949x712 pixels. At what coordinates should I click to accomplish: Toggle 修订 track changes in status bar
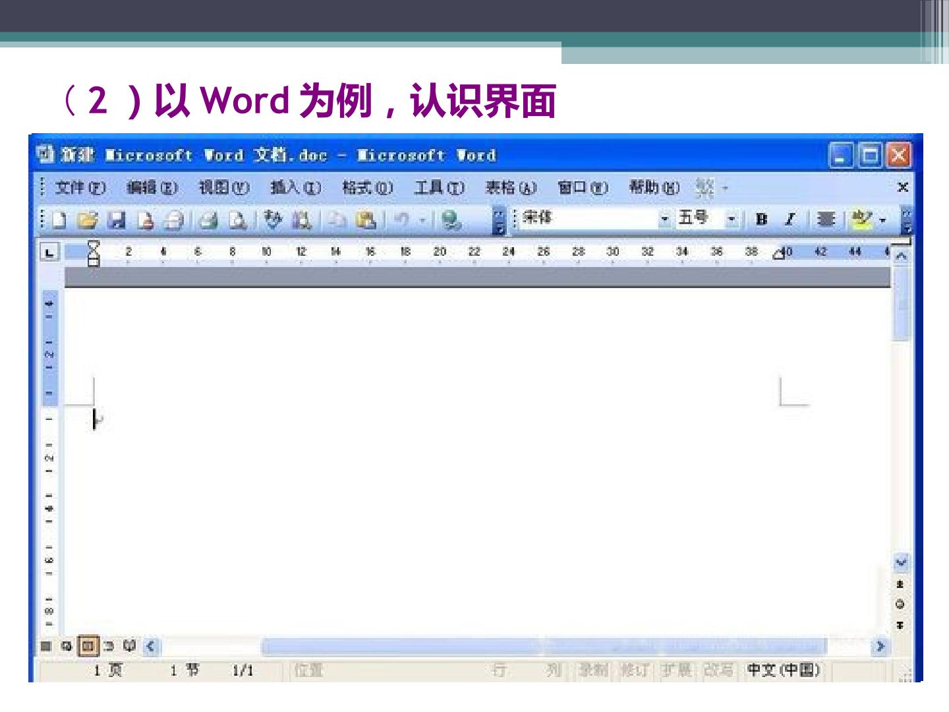click(635, 670)
